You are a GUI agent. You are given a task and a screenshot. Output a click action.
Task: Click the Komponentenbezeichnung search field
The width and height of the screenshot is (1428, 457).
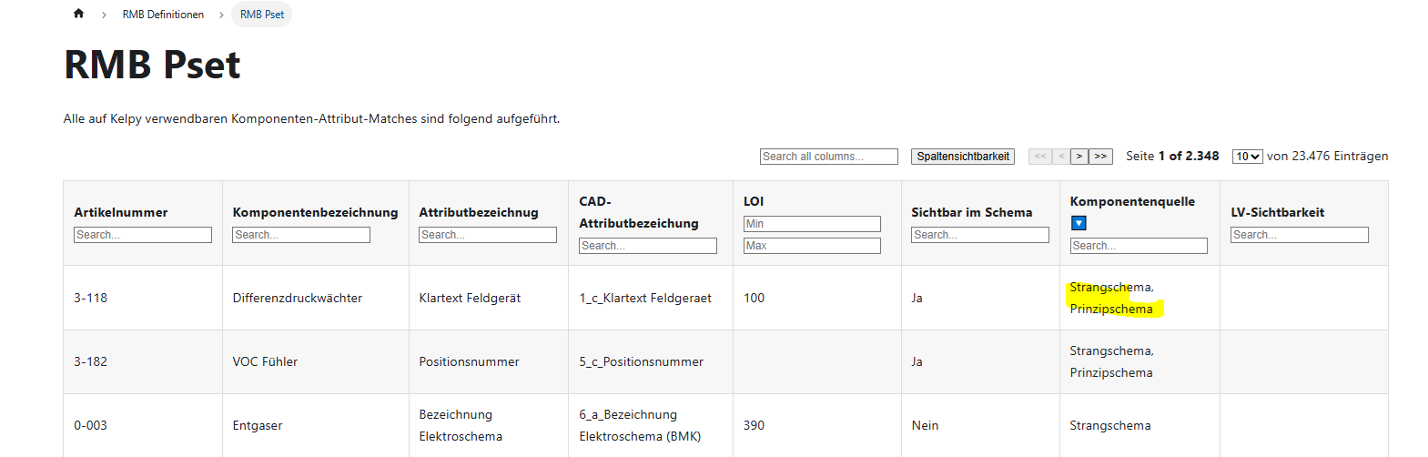(300, 235)
